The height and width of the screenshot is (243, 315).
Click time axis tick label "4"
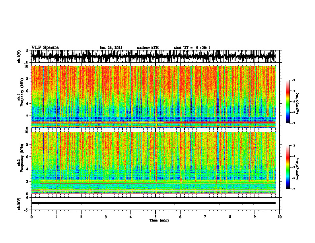(x=130, y=217)
